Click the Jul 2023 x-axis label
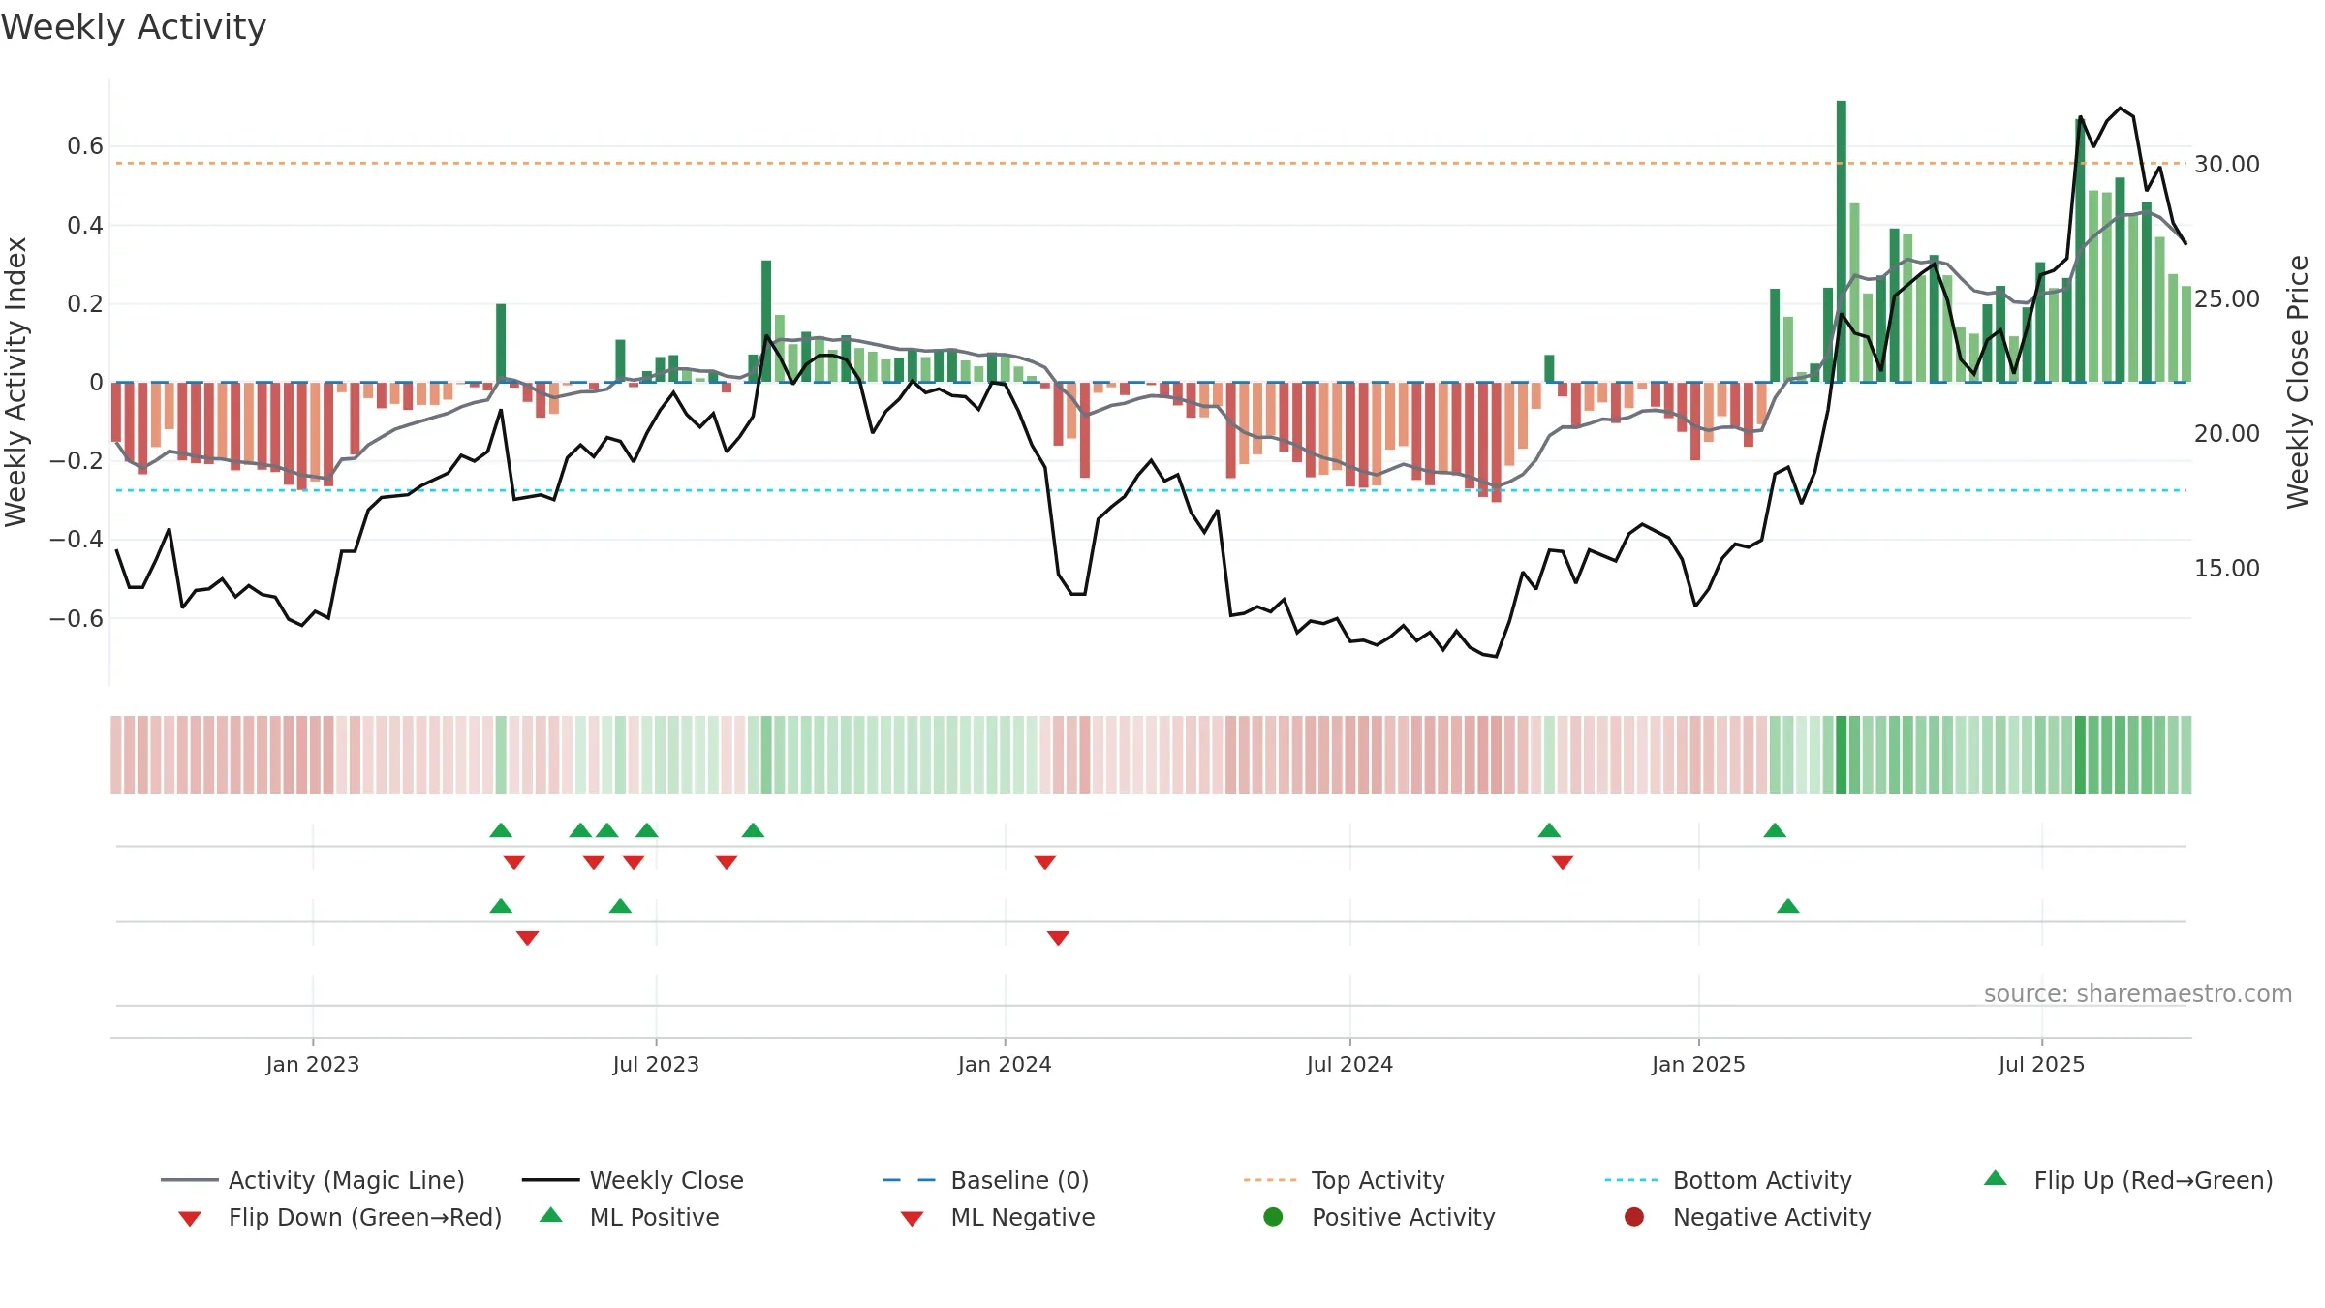The image size is (2325, 1308). click(x=656, y=1064)
